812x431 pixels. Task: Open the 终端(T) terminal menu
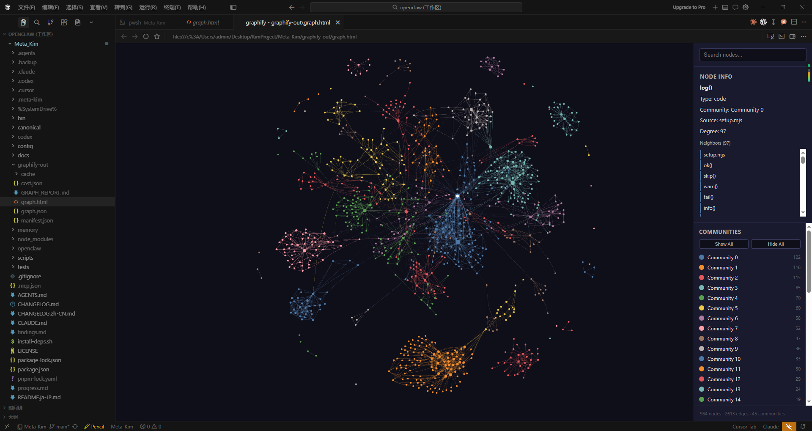pos(172,7)
